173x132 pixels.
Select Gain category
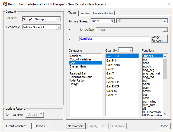click(86, 63)
